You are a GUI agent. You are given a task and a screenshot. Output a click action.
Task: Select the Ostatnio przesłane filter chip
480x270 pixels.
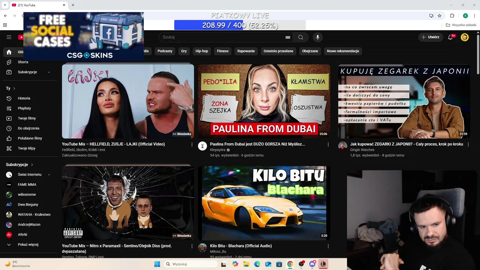click(278, 51)
